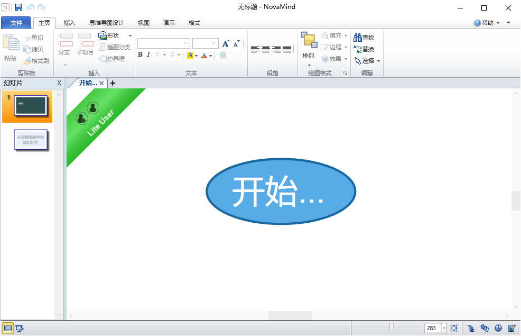
Task: Click the zoom slider handle
Action: click(x=391, y=327)
